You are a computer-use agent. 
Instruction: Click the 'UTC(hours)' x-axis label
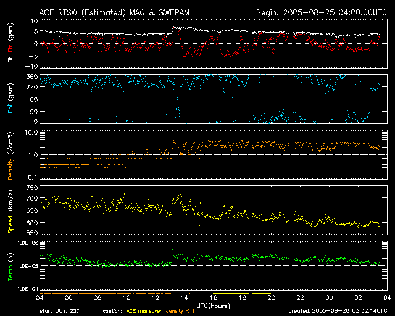click(x=214, y=306)
